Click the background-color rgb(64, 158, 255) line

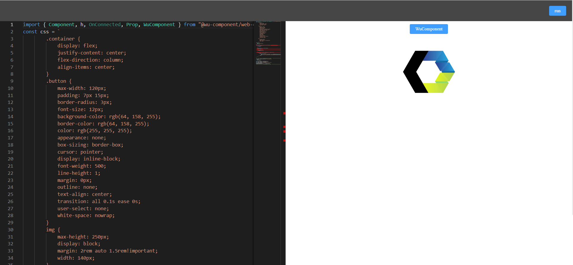(109, 117)
